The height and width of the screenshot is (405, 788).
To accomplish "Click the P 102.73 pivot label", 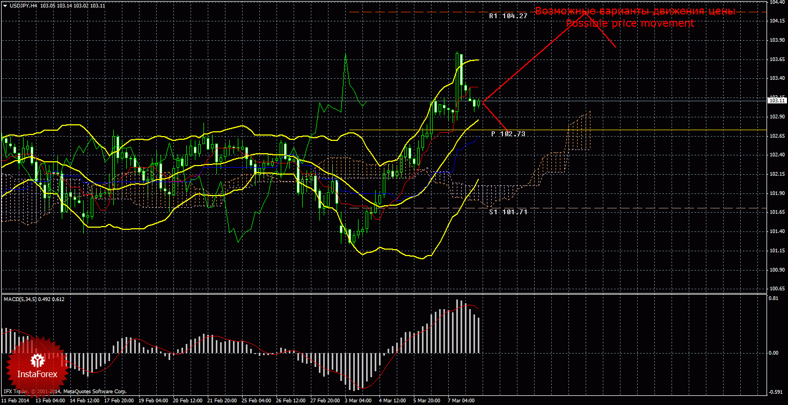I will tap(508, 133).
